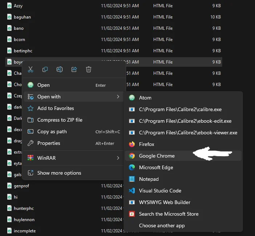255x236 pixels.
Task: Choose Open with menu entry
Action: point(73,97)
